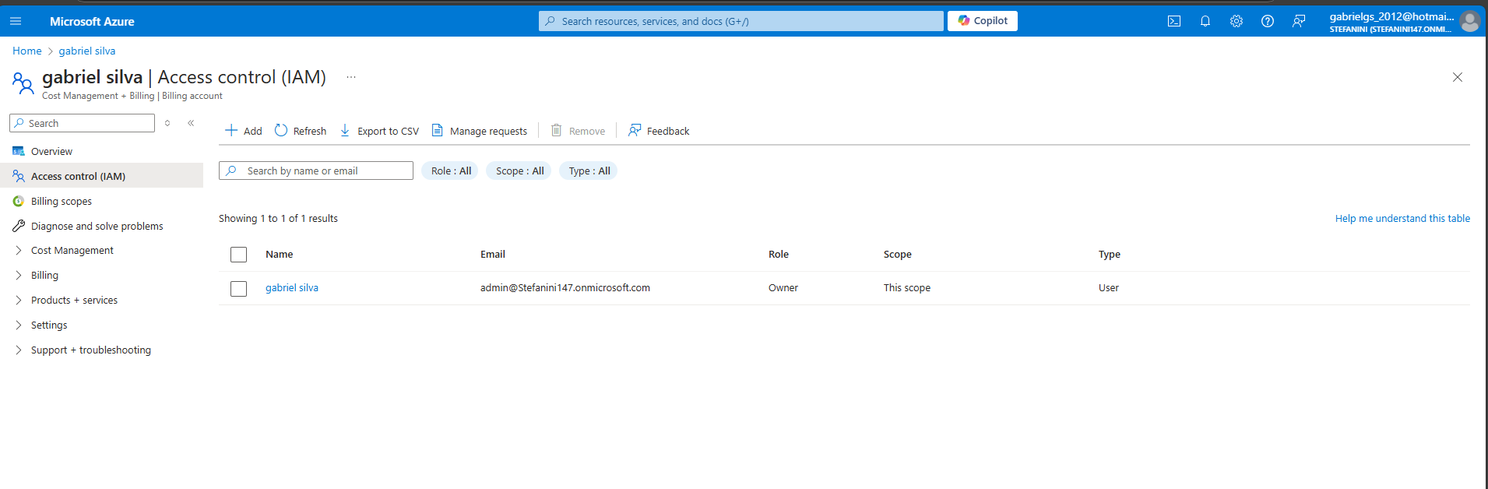
Task: Click the Scope column header
Action: (898, 255)
